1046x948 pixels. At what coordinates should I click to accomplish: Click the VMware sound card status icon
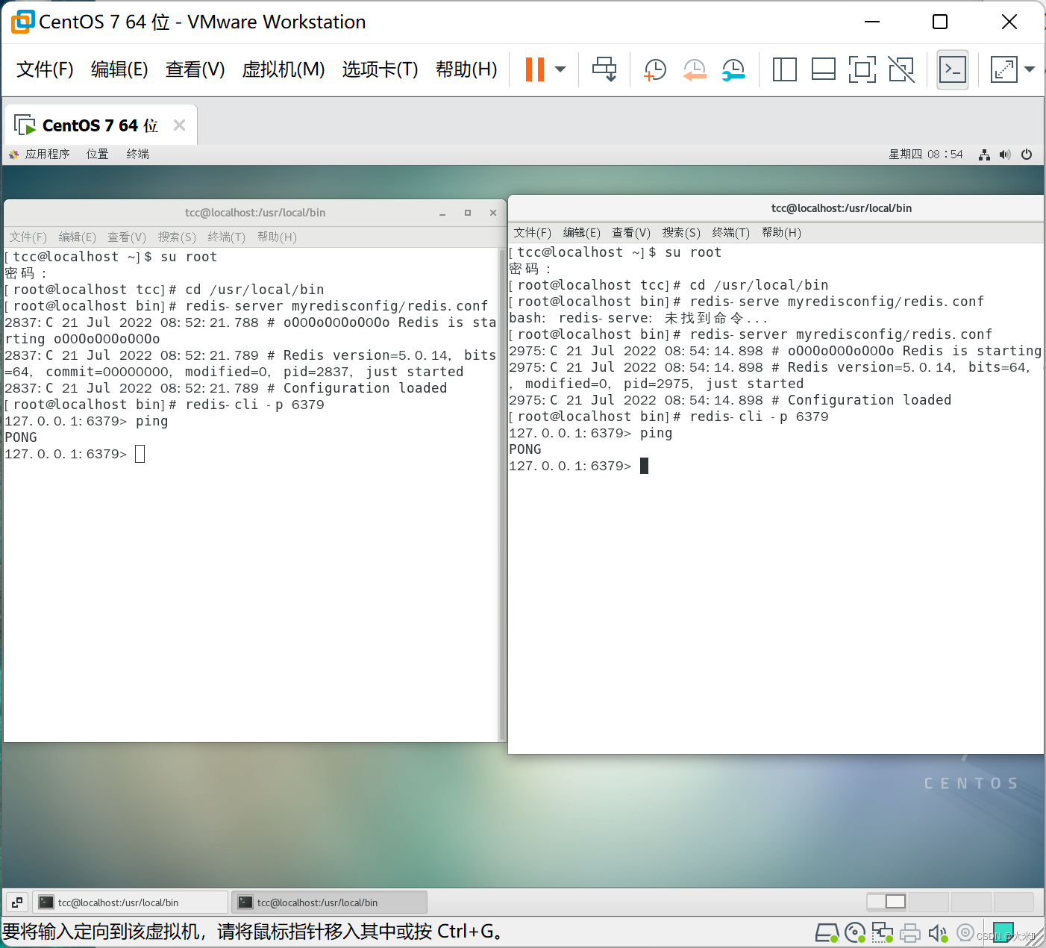(938, 933)
